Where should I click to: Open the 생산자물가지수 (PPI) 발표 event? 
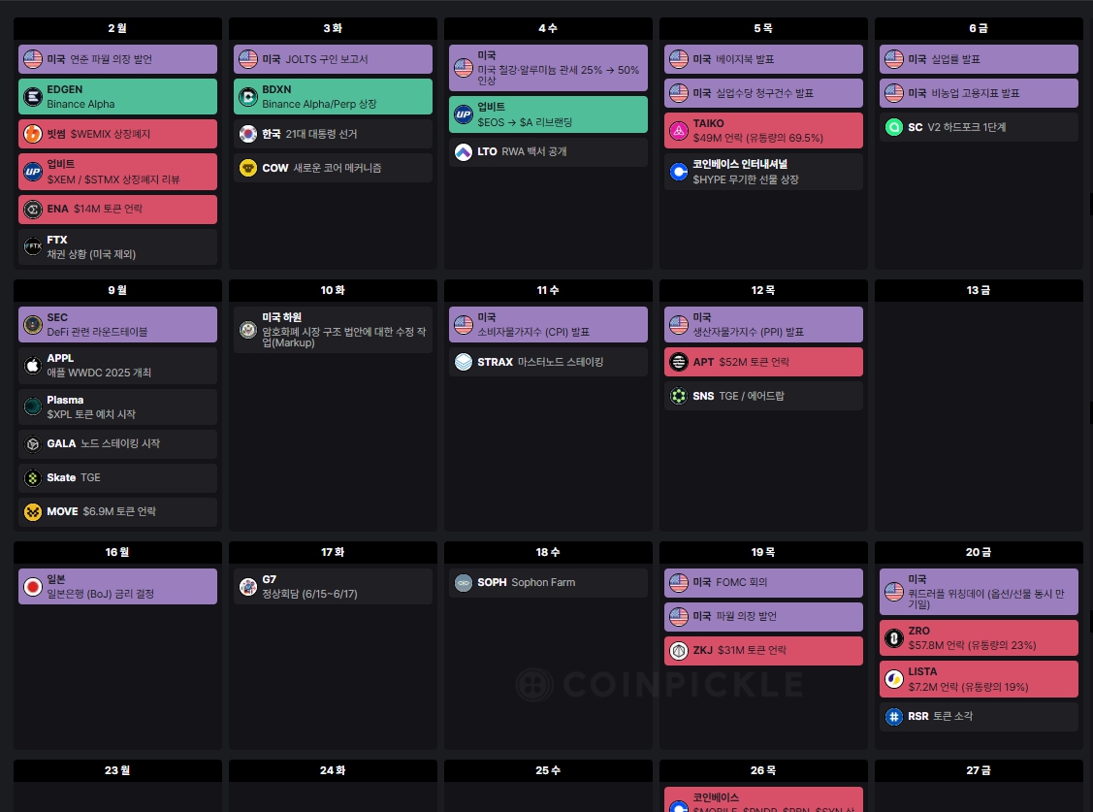[763, 325]
